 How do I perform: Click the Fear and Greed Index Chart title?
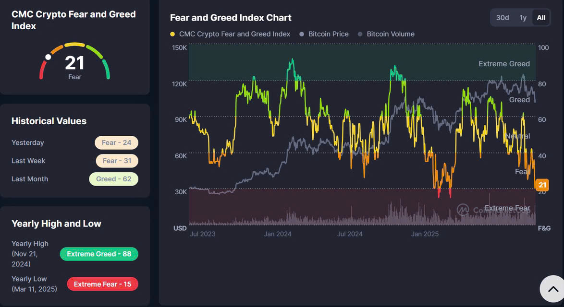coord(231,18)
